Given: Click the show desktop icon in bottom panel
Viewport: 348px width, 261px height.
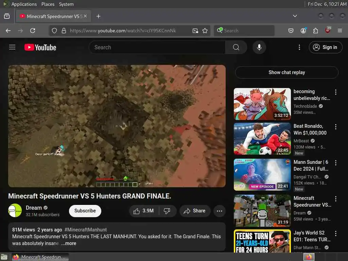Looking at the screenshot, I should [4, 257].
